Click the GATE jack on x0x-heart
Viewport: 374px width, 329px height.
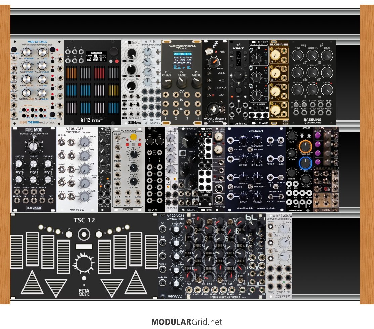281,140
